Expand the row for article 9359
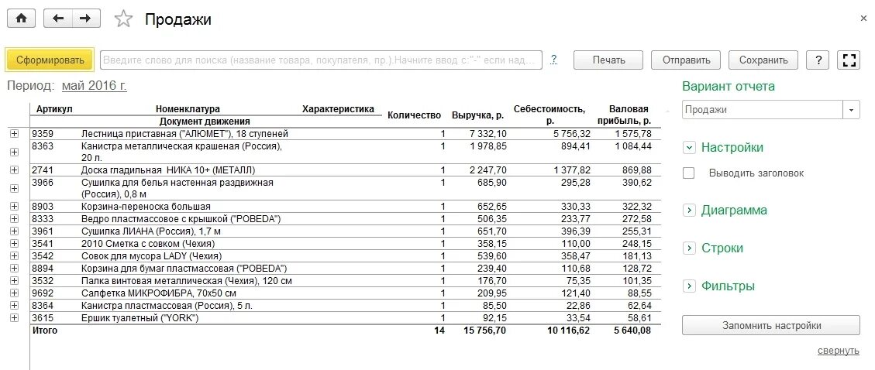The width and height of the screenshot is (875, 370). click(x=14, y=134)
